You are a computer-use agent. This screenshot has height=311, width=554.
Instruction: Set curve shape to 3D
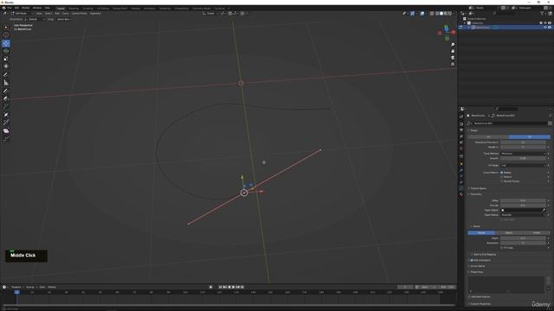[x=529, y=136]
